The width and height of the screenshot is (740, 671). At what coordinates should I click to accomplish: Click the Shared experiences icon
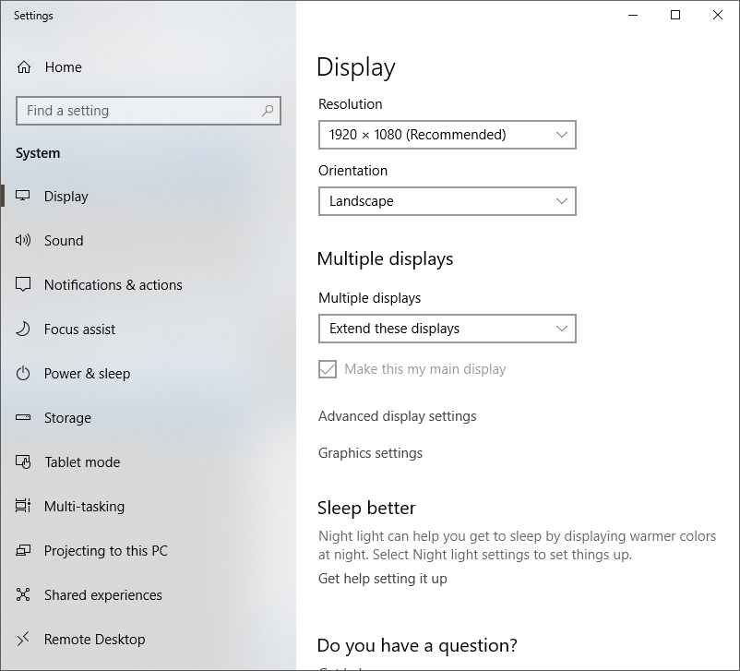coord(24,595)
